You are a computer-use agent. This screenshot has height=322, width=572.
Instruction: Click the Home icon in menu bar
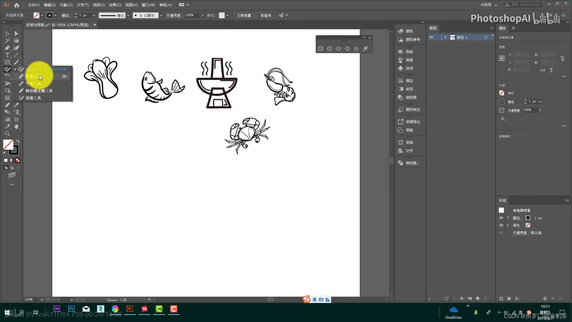point(17,5)
